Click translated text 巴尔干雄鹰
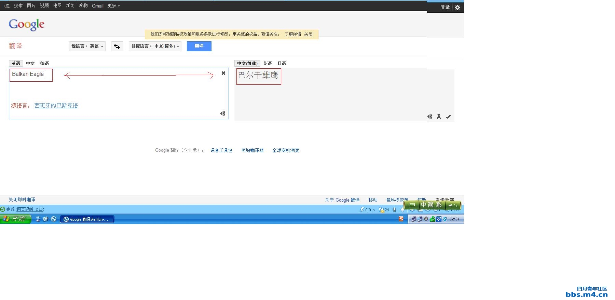615x300 pixels. coord(258,75)
